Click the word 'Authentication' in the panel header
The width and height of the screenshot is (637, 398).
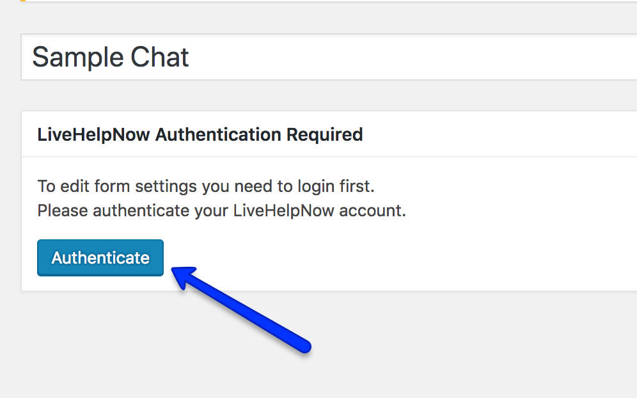click(x=218, y=134)
